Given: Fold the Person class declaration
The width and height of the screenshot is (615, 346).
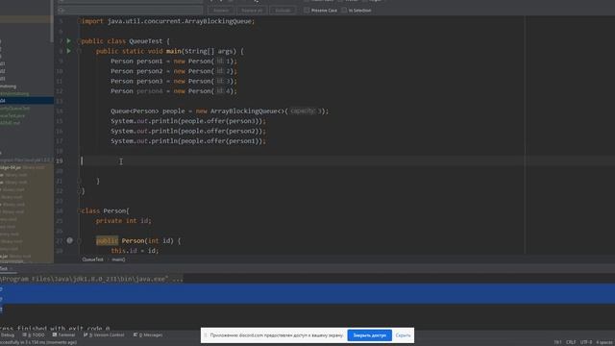Looking at the screenshot, I should tap(79, 211).
